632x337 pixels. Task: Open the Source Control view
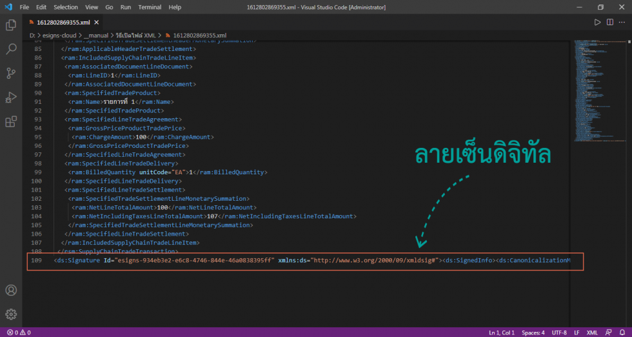[11, 73]
